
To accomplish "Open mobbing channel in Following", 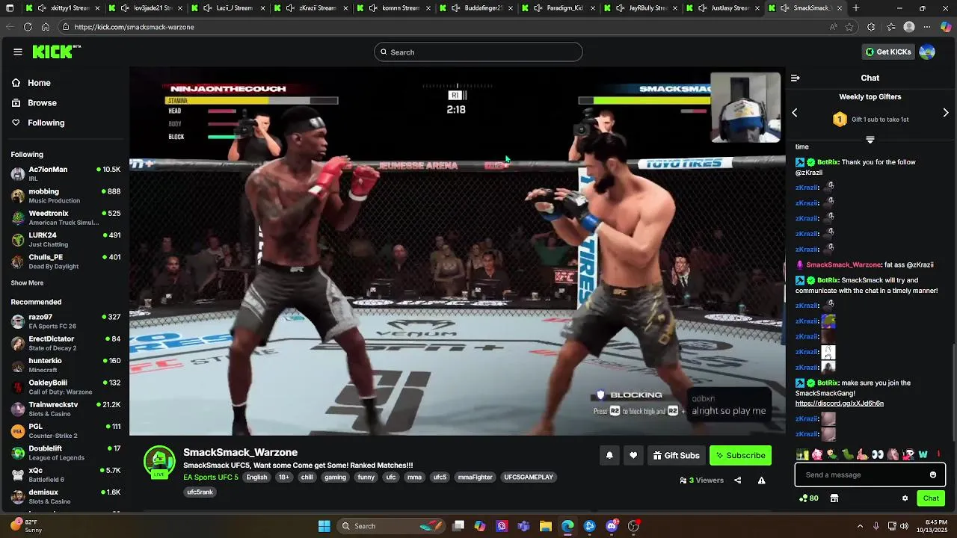I will pos(66,196).
